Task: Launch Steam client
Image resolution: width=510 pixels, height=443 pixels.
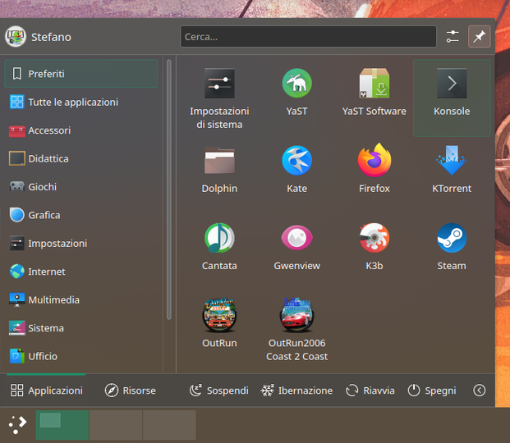Action: point(452,247)
